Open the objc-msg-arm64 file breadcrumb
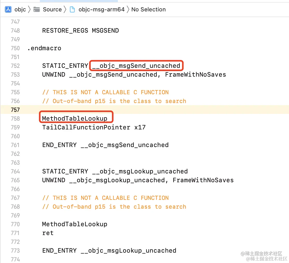Image resolution: width=289 pixels, height=263 pixels. tap(102, 9)
